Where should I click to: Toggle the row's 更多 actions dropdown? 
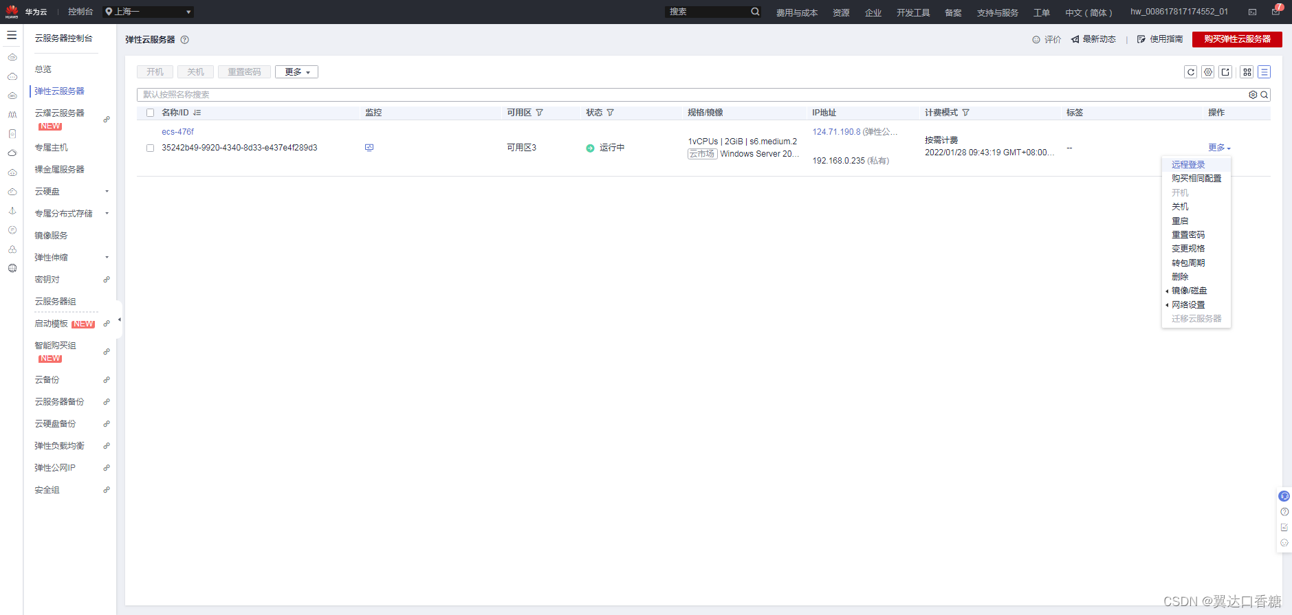click(x=1219, y=148)
